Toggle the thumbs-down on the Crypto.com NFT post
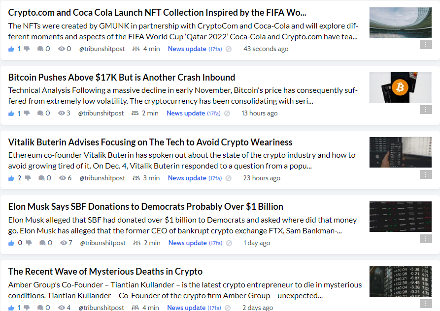Viewport: 440px width, 311px height. point(27,49)
